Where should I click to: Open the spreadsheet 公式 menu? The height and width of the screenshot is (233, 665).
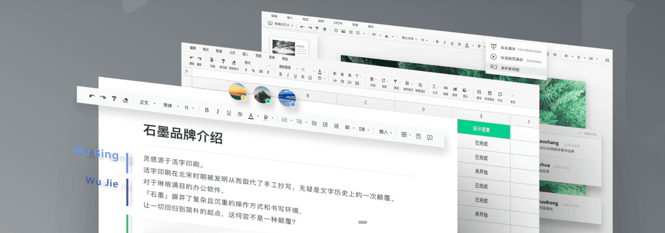[x=232, y=52]
